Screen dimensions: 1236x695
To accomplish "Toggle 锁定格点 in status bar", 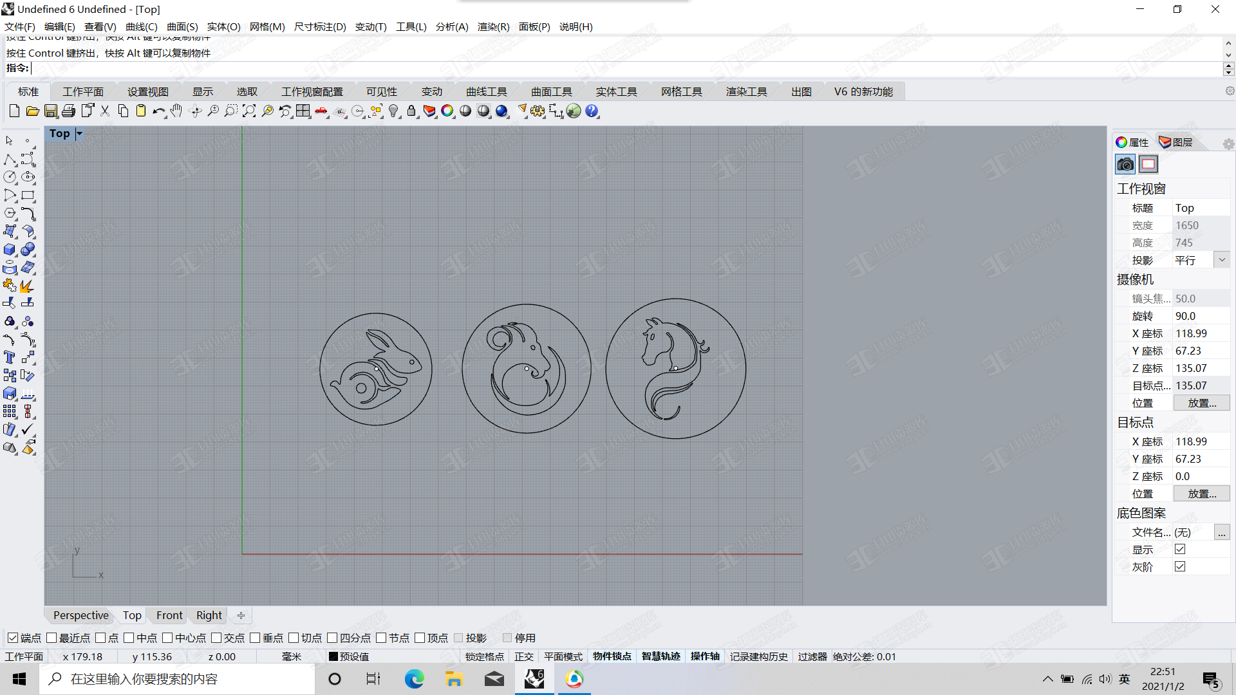I will [x=484, y=656].
